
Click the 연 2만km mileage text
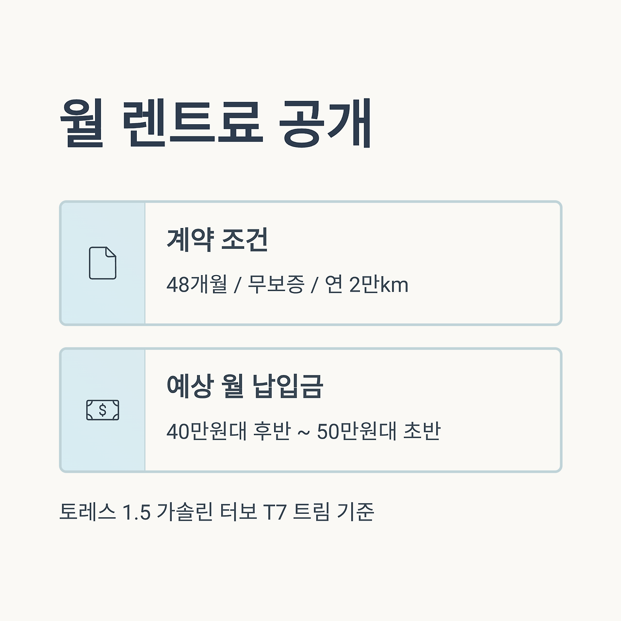click(366, 284)
